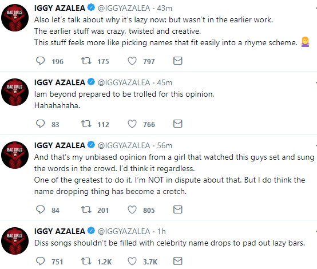Like the tweet with 805 likes
This screenshot has height=269, width=317.
(132, 209)
